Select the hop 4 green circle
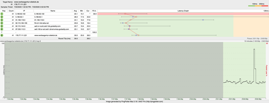This screenshot has height=103, width=269. (2, 23)
